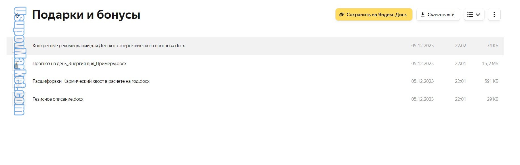Click the 'Сохранить на Яндекс Диск' button
Image resolution: width=520 pixels, height=165 pixels.
click(x=374, y=15)
